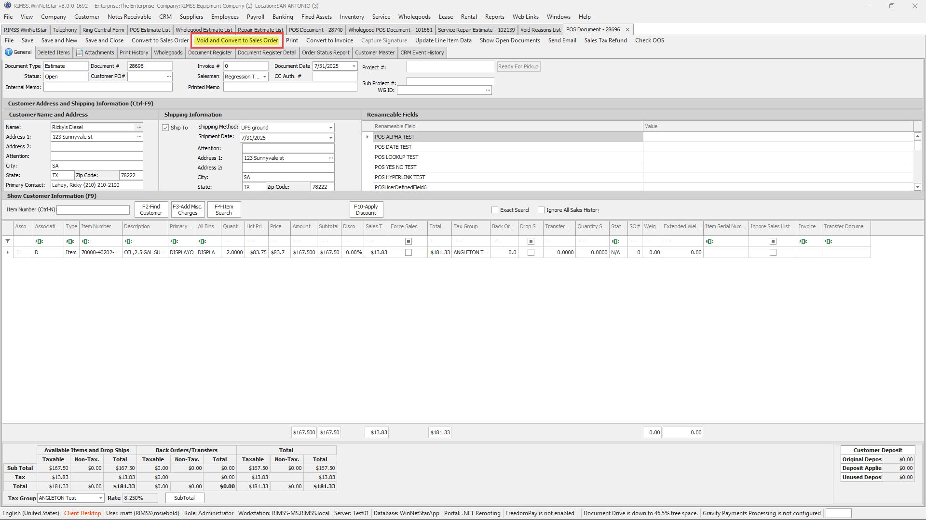Switch to the Void Reasons List tab

[x=540, y=30]
